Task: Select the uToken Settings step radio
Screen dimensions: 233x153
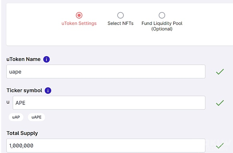Action: [x=79, y=15]
